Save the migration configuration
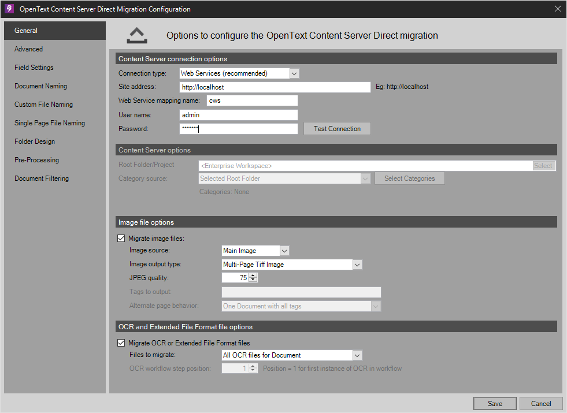The height and width of the screenshot is (413, 567). point(495,404)
